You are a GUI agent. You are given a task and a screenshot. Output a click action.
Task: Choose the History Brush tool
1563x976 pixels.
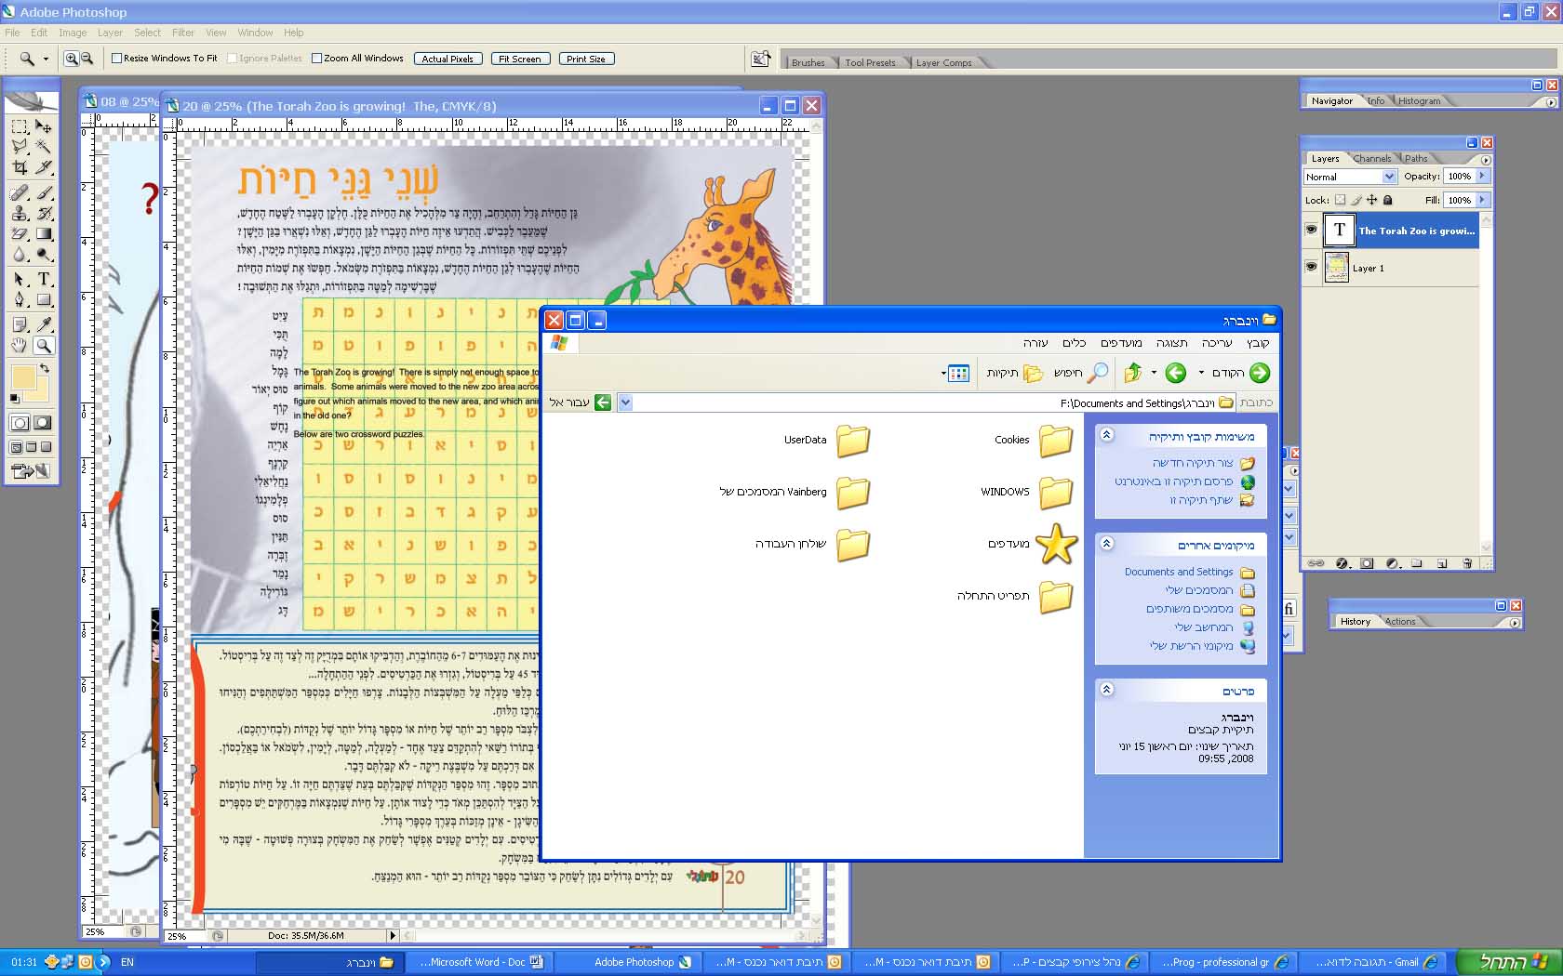coord(44,213)
